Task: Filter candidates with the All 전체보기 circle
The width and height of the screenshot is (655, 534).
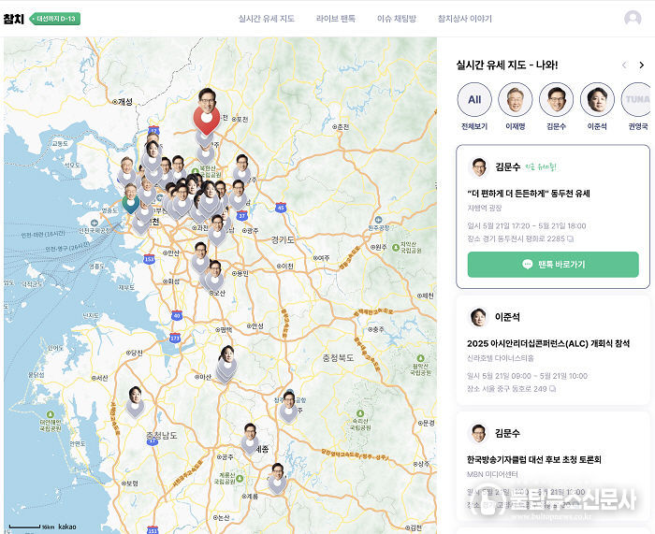Action: [x=474, y=99]
